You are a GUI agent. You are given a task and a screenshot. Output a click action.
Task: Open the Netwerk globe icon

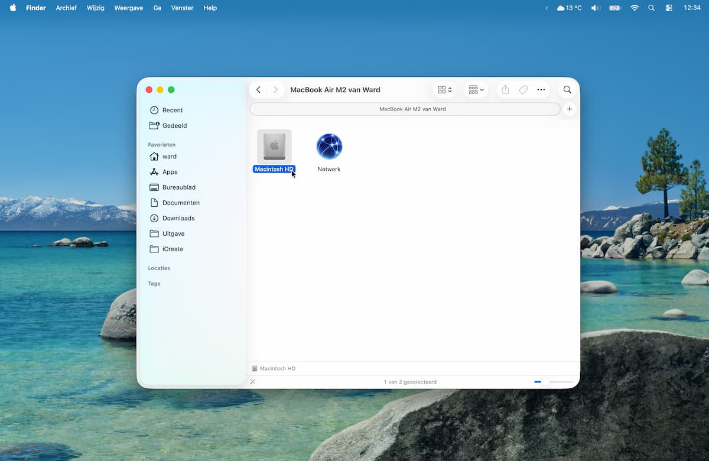[x=329, y=147]
